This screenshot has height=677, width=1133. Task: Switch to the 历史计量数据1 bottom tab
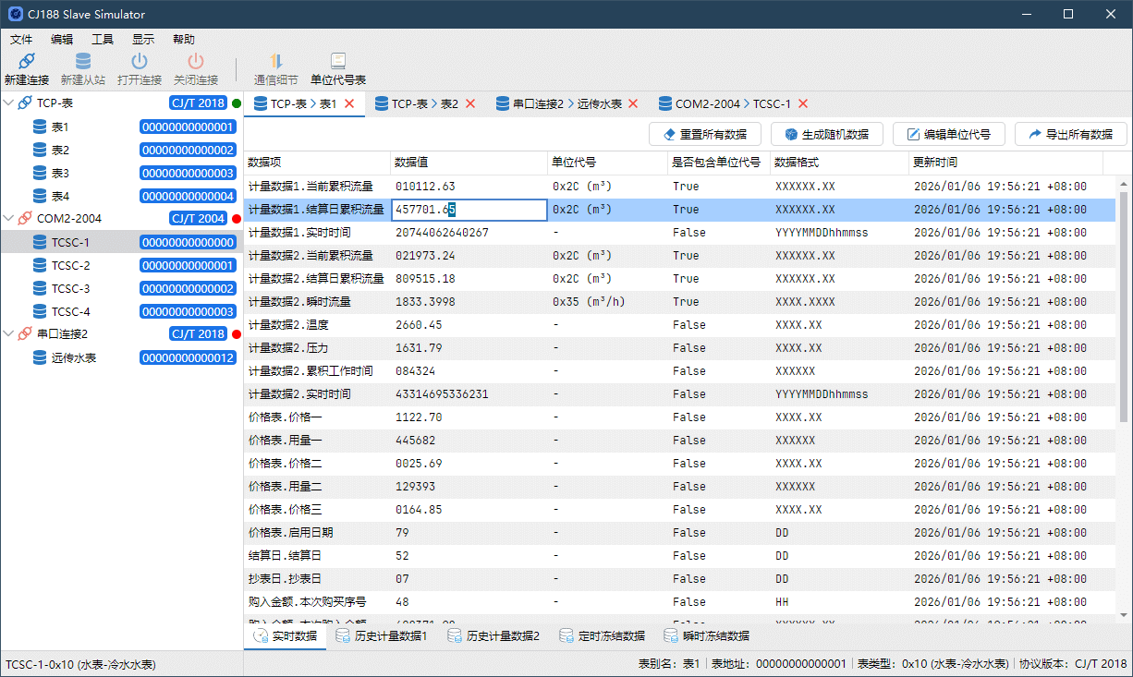coord(382,636)
